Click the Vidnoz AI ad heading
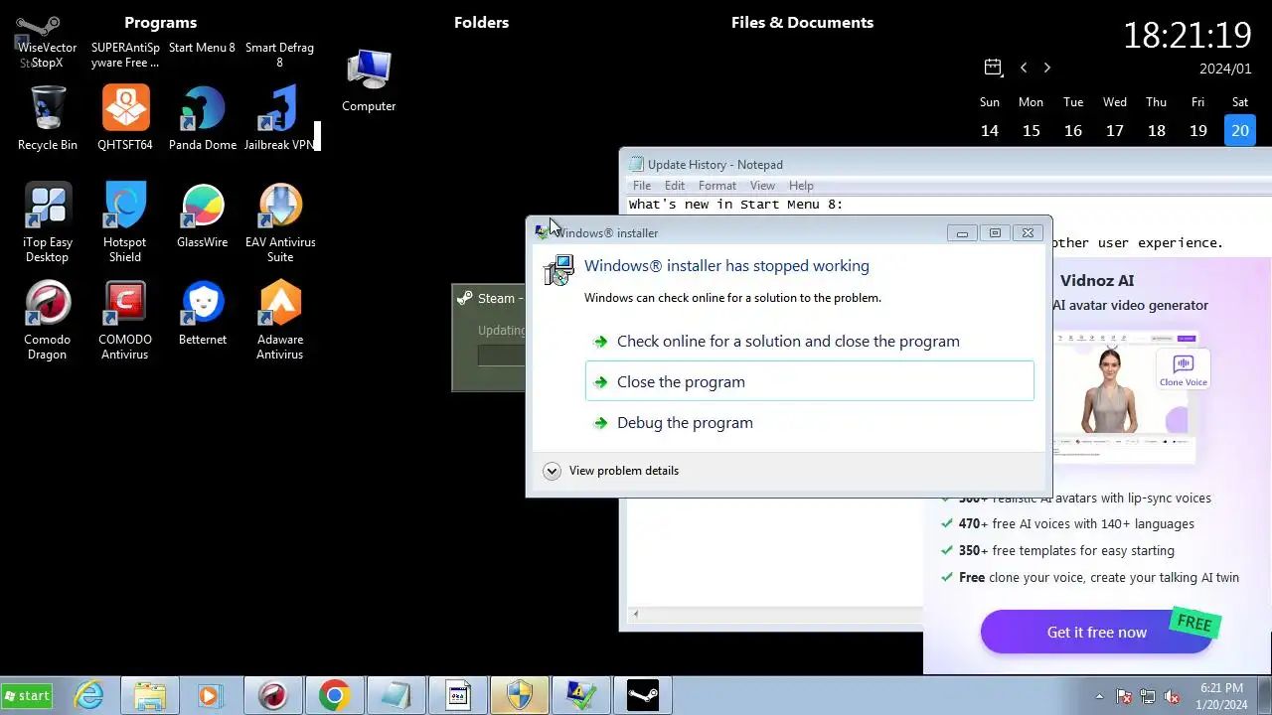1272x715 pixels. [1097, 280]
